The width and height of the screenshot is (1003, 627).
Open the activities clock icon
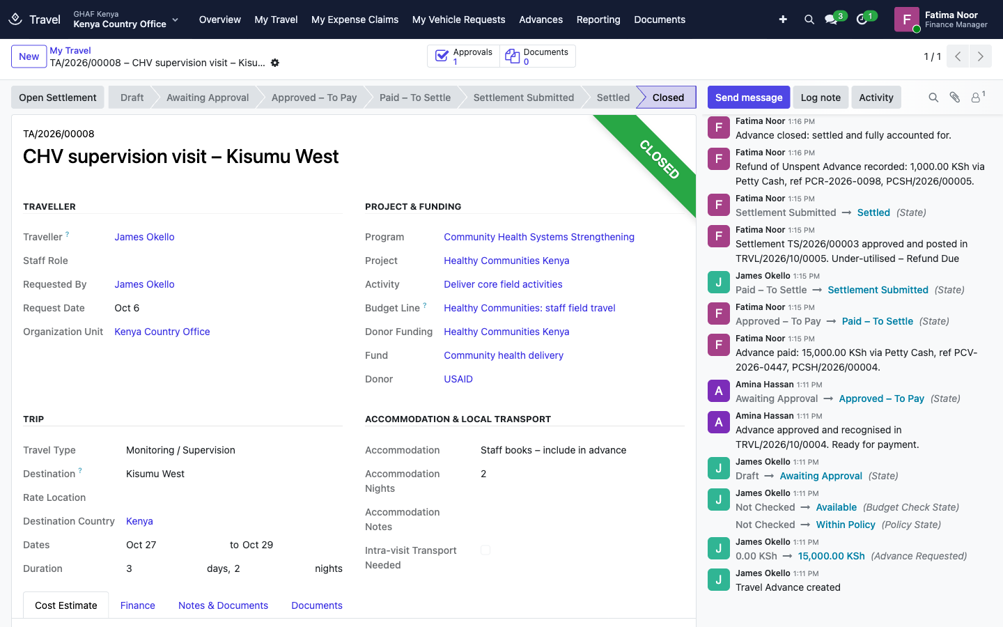(862, 20)
